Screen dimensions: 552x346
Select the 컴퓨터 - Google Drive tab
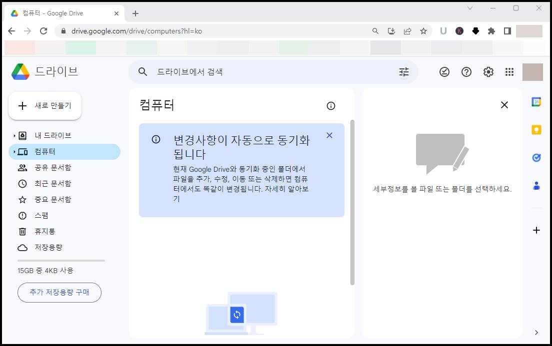(64, 13)
